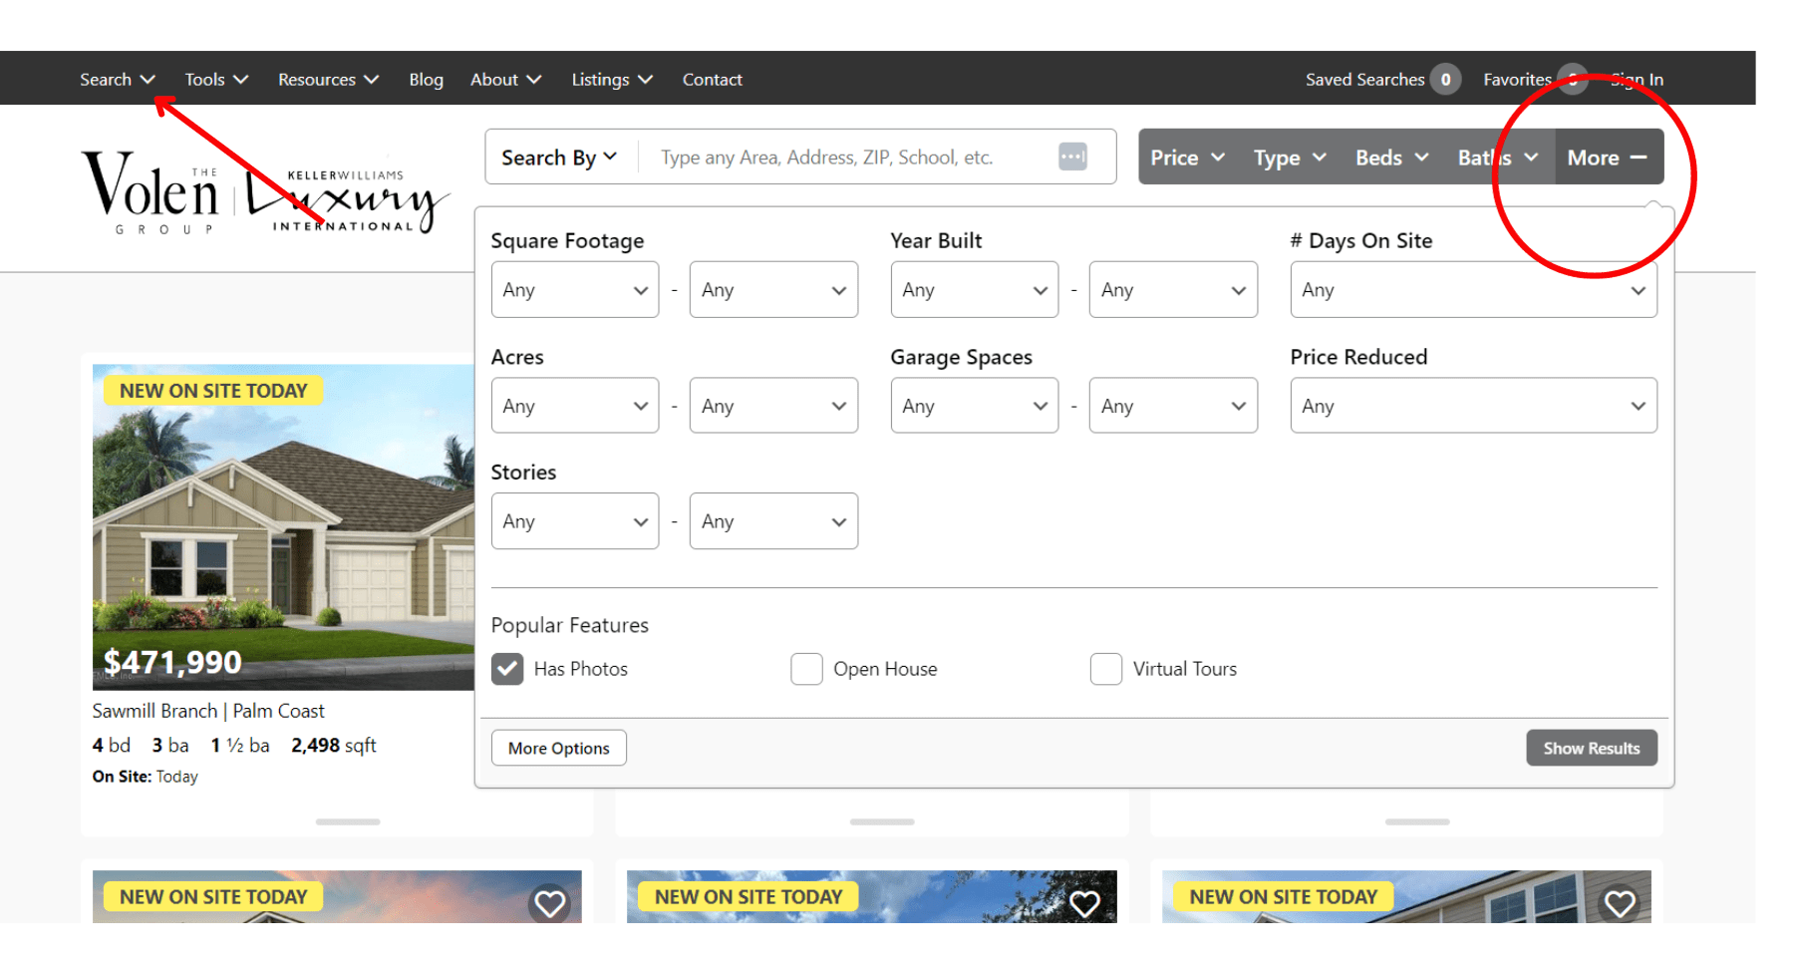Screen dimensions: 1794x972
Task: Uncheck the Has Photos checkbox
Action: pos(507,669)
